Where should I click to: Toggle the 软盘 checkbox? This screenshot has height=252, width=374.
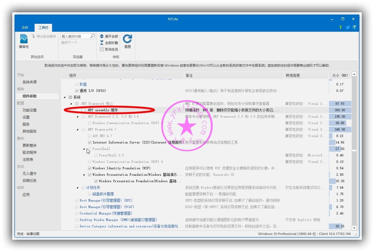click(77, 84)
